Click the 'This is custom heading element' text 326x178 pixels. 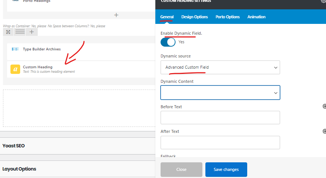[x=53, y=71]
